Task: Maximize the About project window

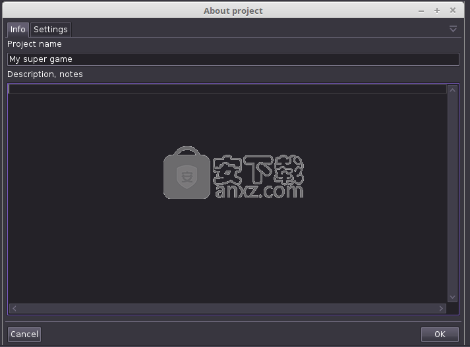Action: (437, 11)
